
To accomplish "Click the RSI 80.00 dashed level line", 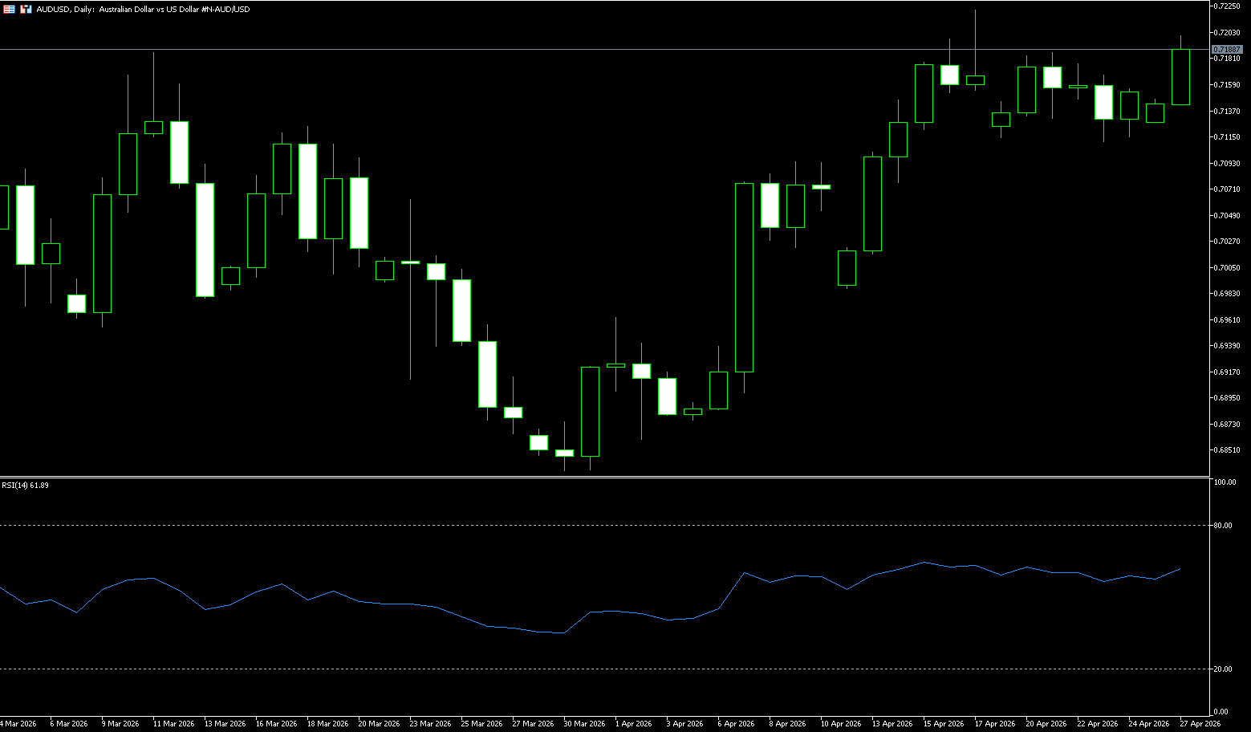I will pyautogui.click(x=562, y=526).
